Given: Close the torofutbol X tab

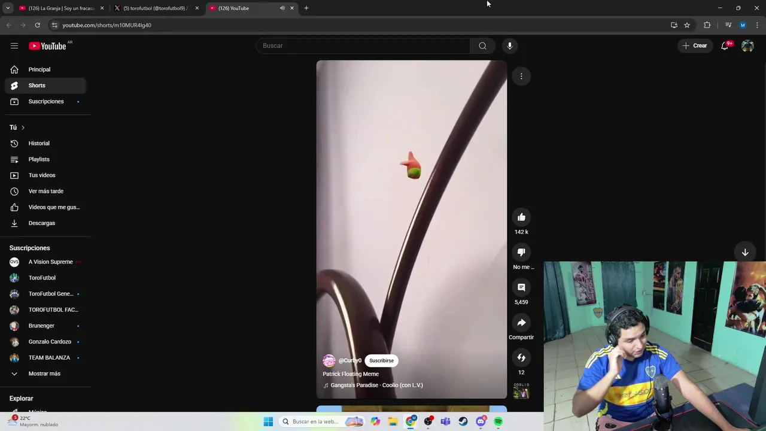Looking at the screenshot, I should [197, 8].
